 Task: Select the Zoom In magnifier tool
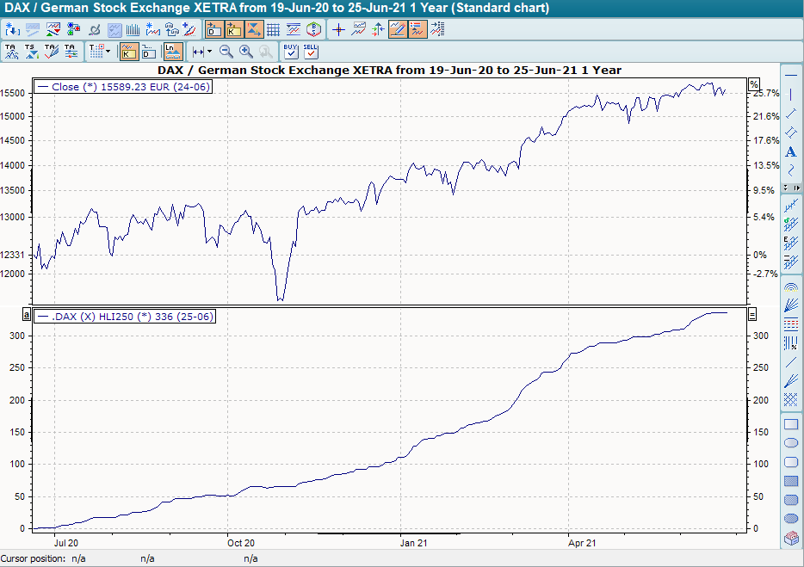click(x=245, y=52)
